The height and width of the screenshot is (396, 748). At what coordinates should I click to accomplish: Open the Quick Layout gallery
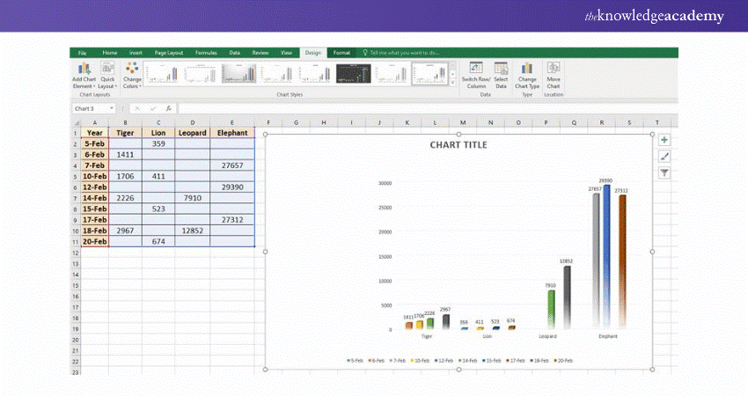[106, 76]
